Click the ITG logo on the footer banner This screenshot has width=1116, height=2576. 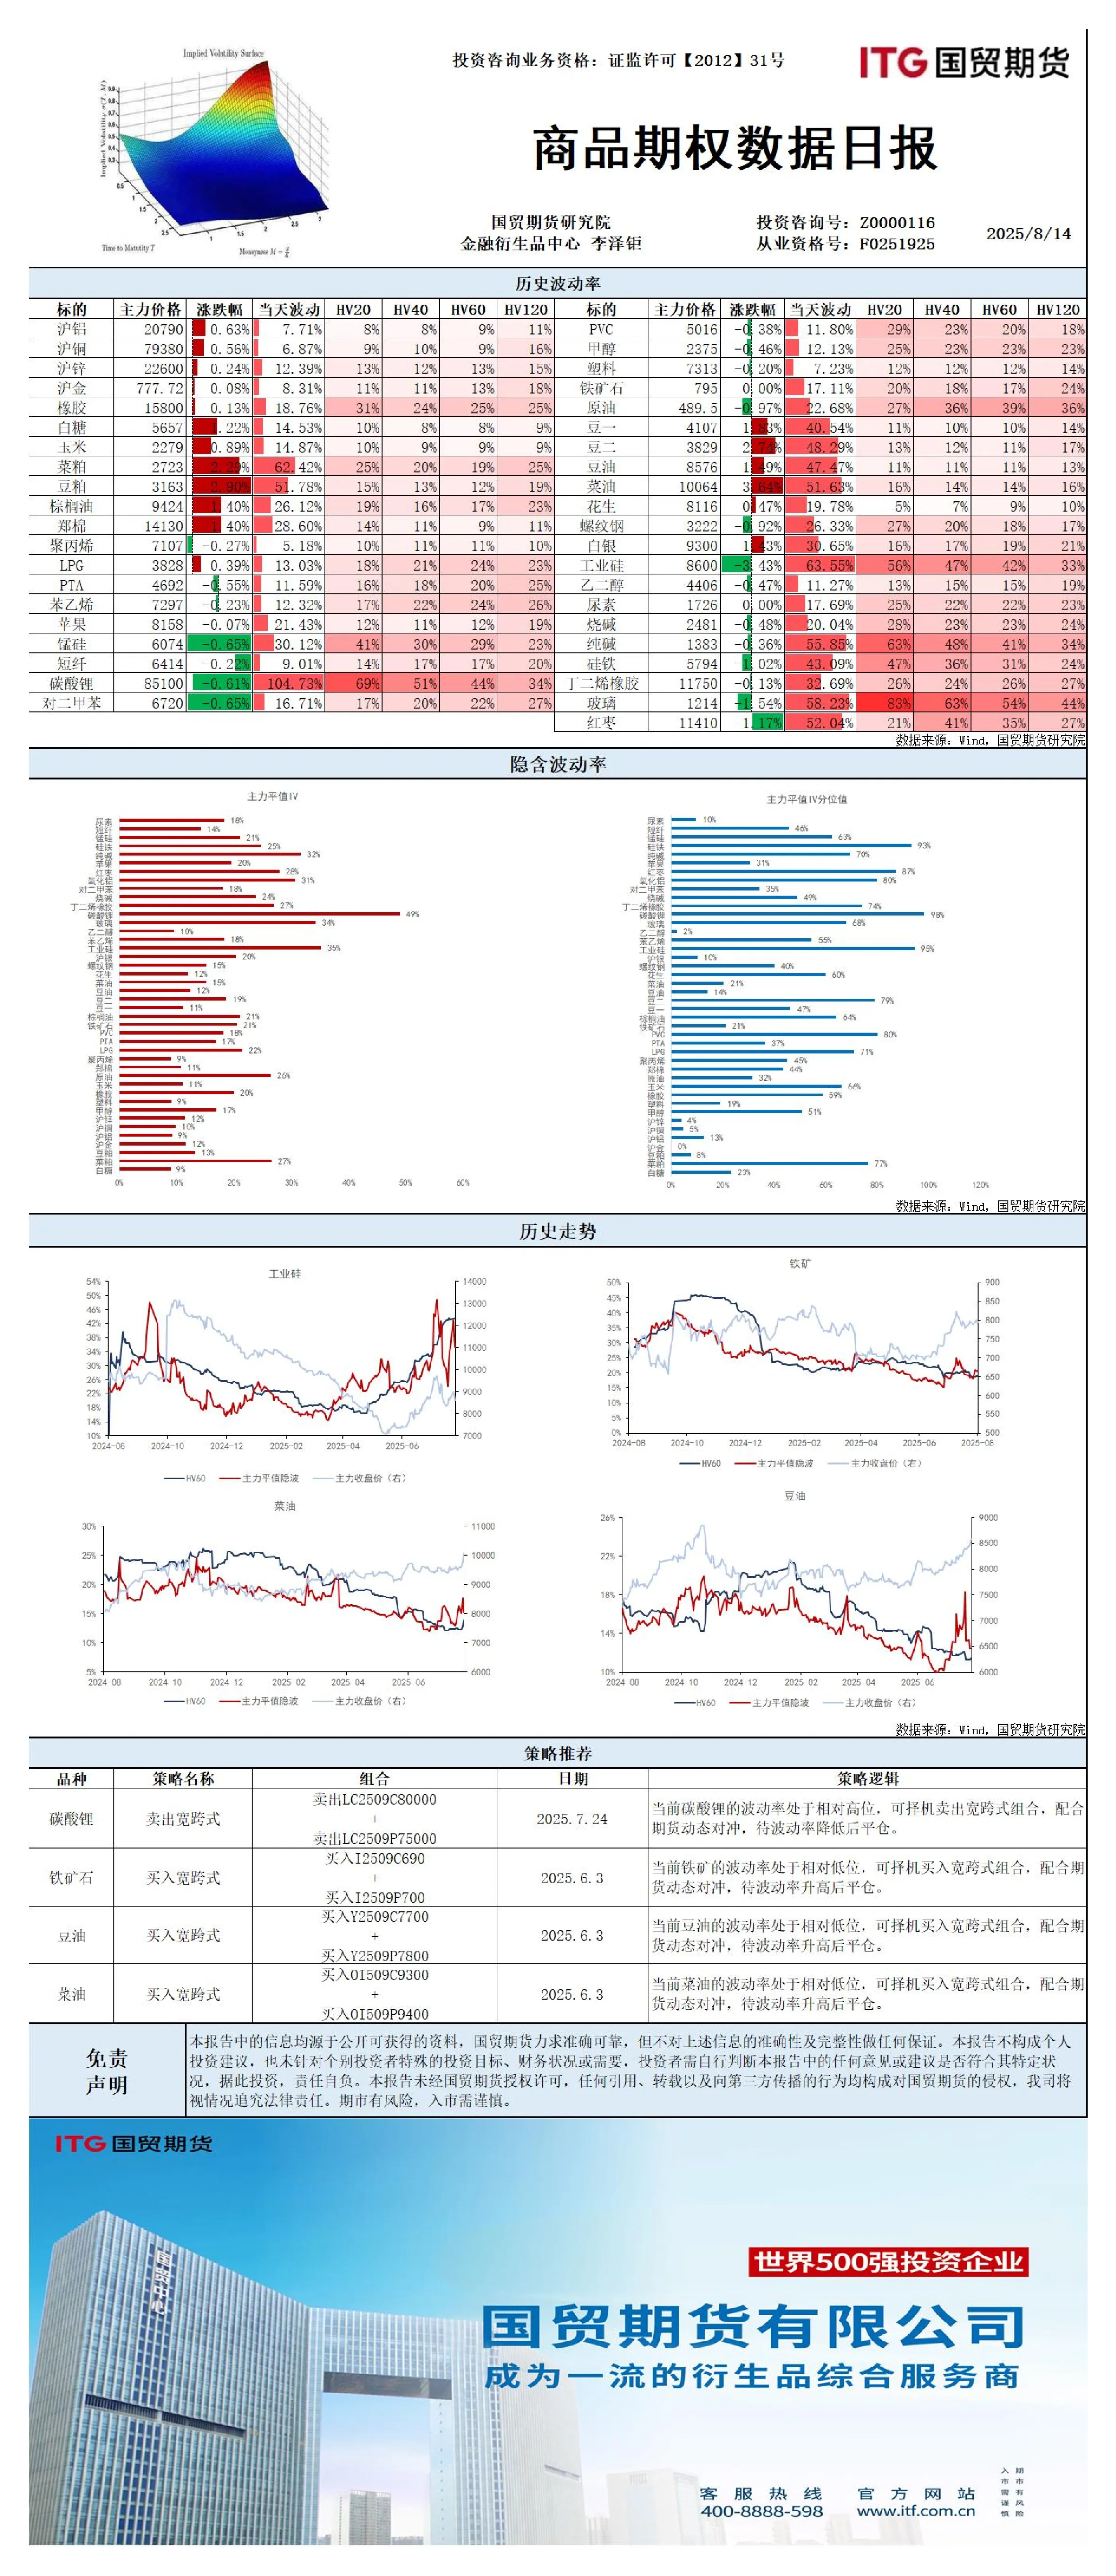tap(134, 2143)
